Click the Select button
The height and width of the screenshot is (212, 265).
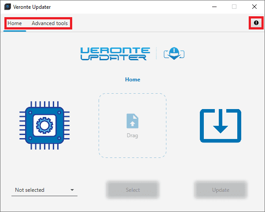pos(132,190)
